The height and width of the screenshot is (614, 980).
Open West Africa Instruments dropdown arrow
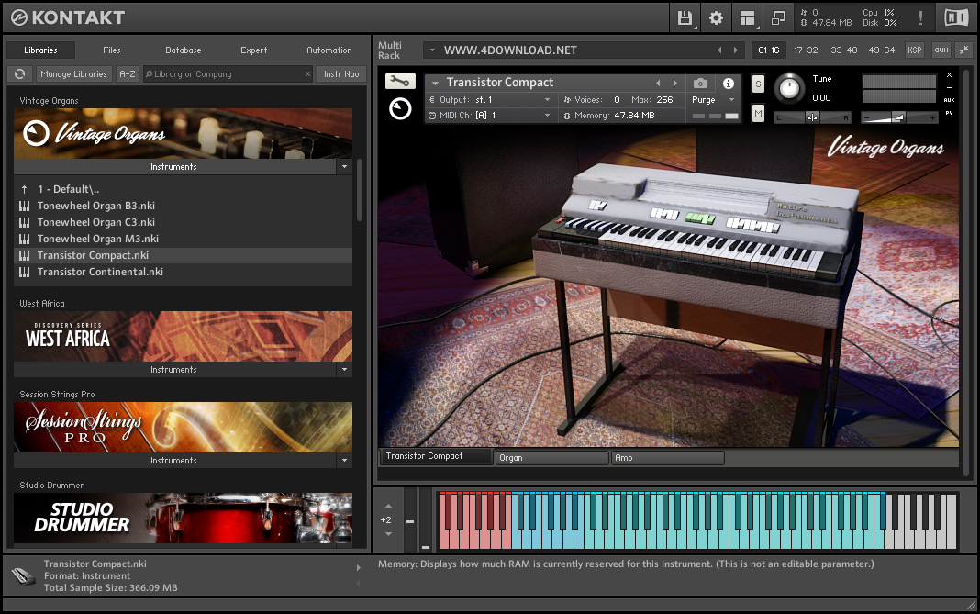(x=344, y=370)
